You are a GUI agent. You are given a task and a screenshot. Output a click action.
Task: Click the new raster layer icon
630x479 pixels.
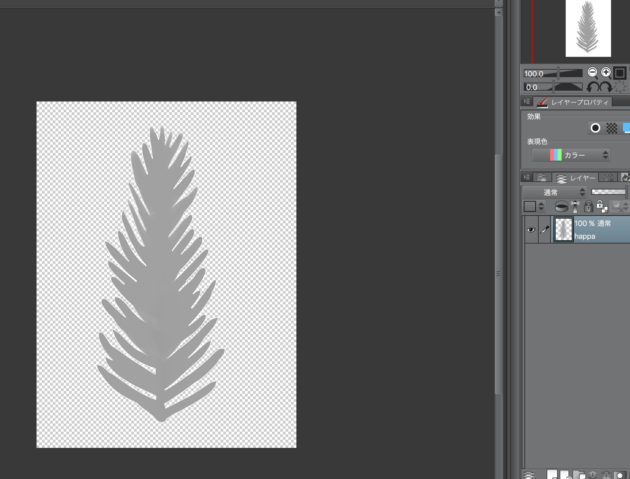coord(552,474)
